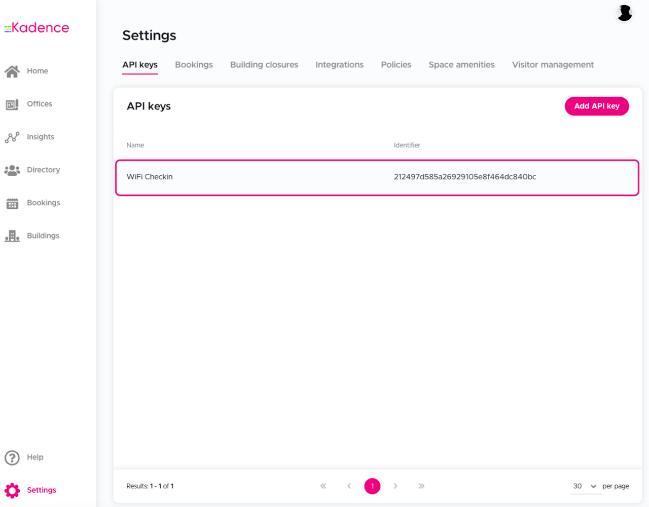Go to the last page of results

click(421, 486)
